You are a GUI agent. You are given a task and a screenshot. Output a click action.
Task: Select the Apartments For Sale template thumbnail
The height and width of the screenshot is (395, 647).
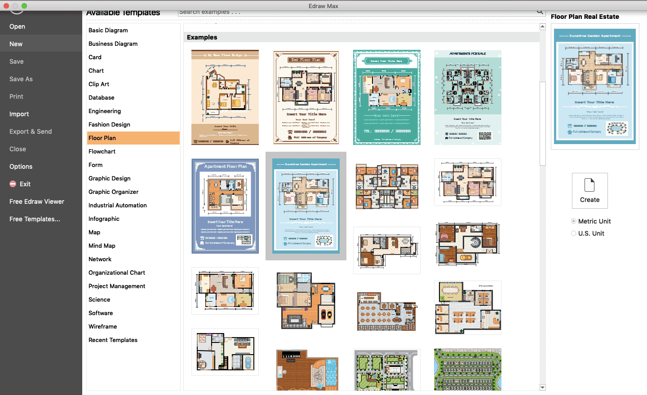click(468, 97)
